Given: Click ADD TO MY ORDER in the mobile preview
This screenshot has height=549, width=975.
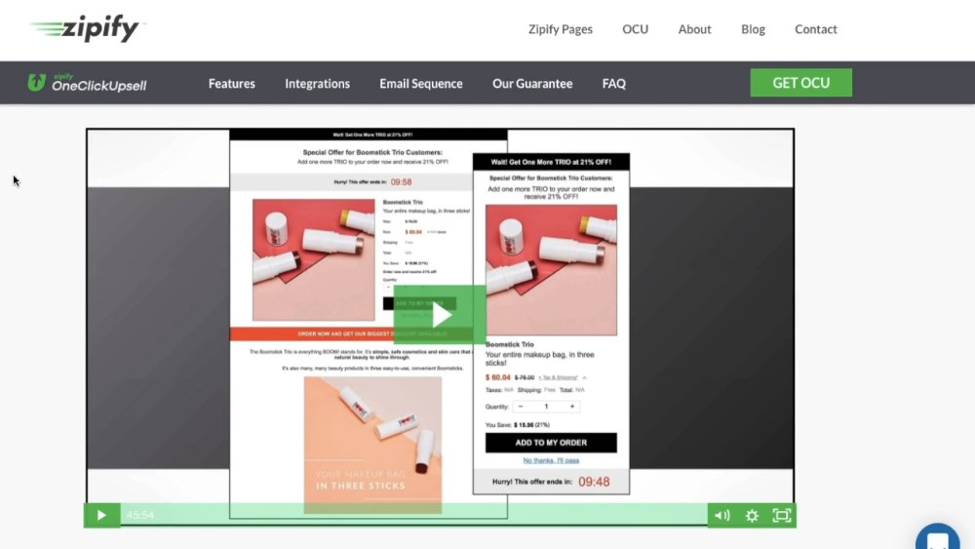Looking at the screenshot, I should pyautogui.click(x=551, y=443).
